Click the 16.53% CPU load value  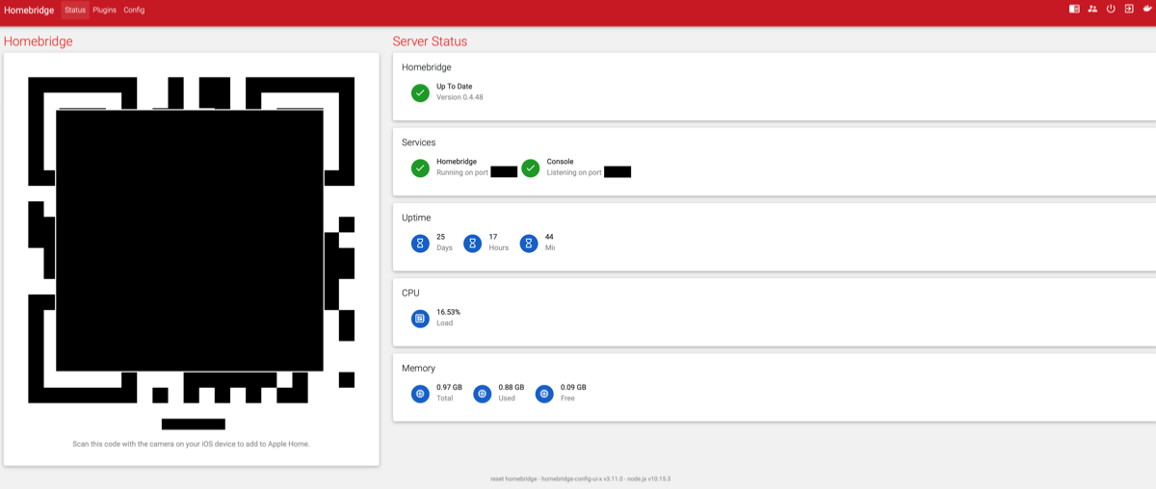click(449, 312)
